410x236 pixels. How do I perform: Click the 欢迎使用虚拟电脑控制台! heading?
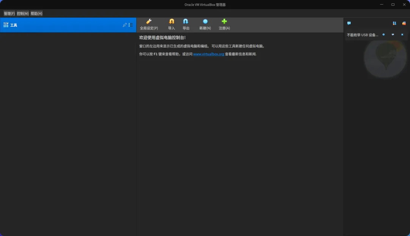click(x=162, y=37)
